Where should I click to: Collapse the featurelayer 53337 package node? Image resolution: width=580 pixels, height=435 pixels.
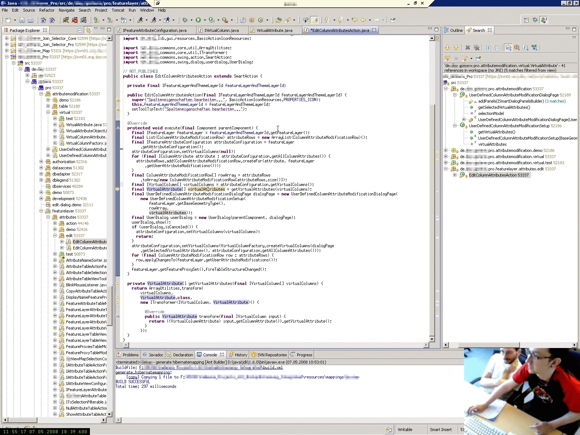[x=41, y=211]
